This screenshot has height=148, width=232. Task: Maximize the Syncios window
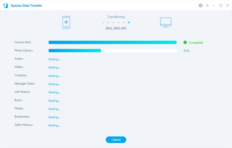(x=221, y=5)
